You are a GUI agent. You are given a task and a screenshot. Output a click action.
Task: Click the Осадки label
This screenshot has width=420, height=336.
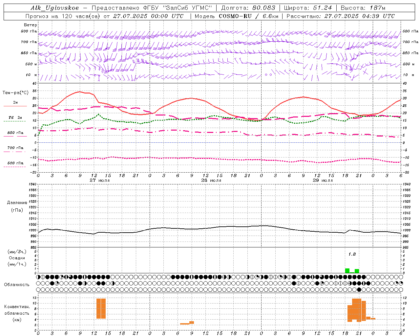(x=17, y=258)
